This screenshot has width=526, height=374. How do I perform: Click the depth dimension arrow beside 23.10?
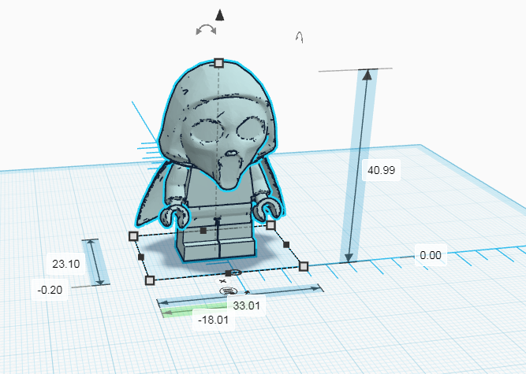pyautogui.click(x=95, y=262)
